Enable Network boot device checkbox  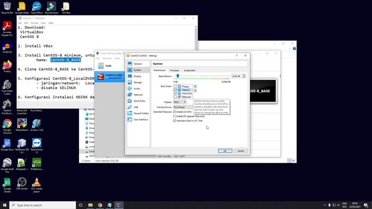[176, 97]
